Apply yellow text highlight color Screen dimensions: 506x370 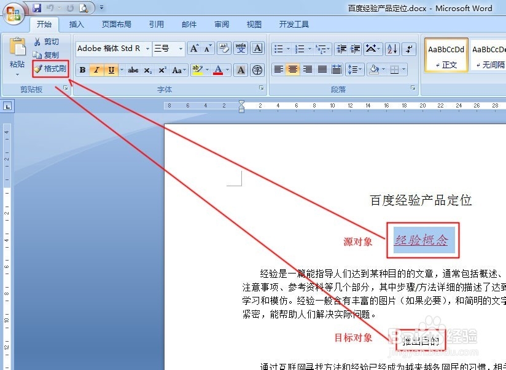click(197, 70)
